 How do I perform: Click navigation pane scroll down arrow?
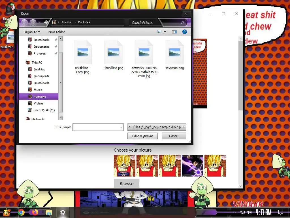[x=61, y=118]
